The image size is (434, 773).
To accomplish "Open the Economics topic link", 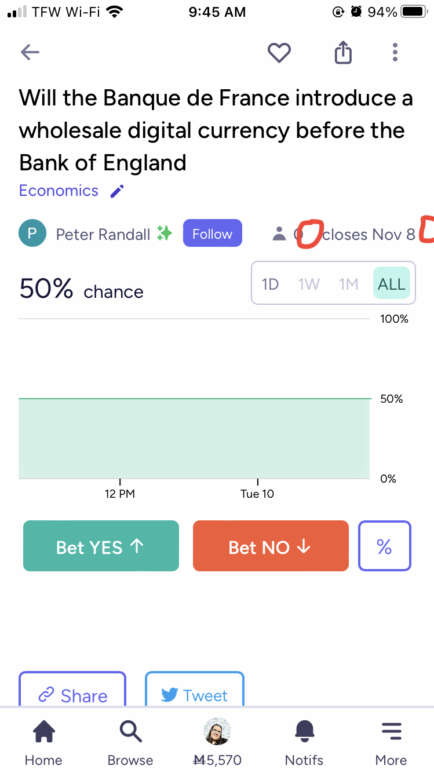I will pos(59,191).
